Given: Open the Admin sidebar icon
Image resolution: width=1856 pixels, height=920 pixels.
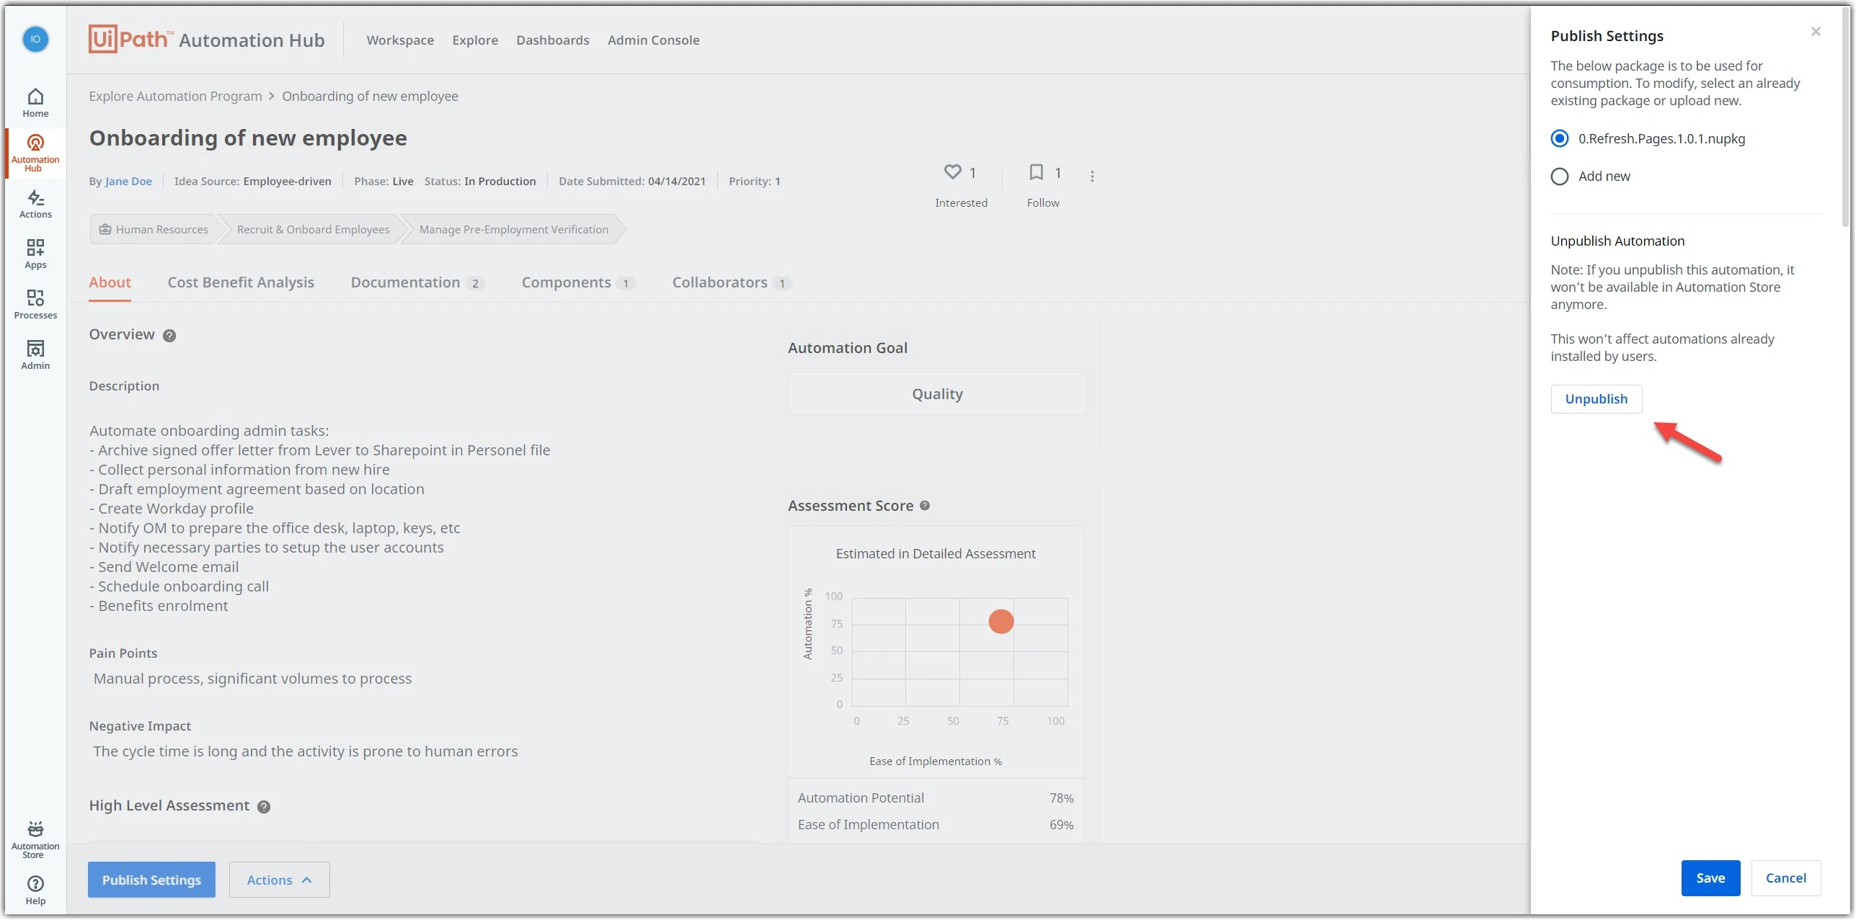Looking at the screenshot, I should pyautogui.click(x=35, y=355).
